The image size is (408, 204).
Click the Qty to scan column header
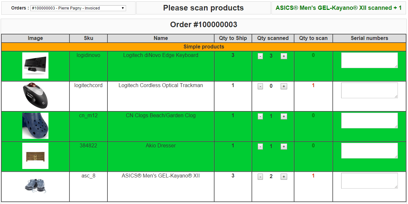[x=313, y=38]
